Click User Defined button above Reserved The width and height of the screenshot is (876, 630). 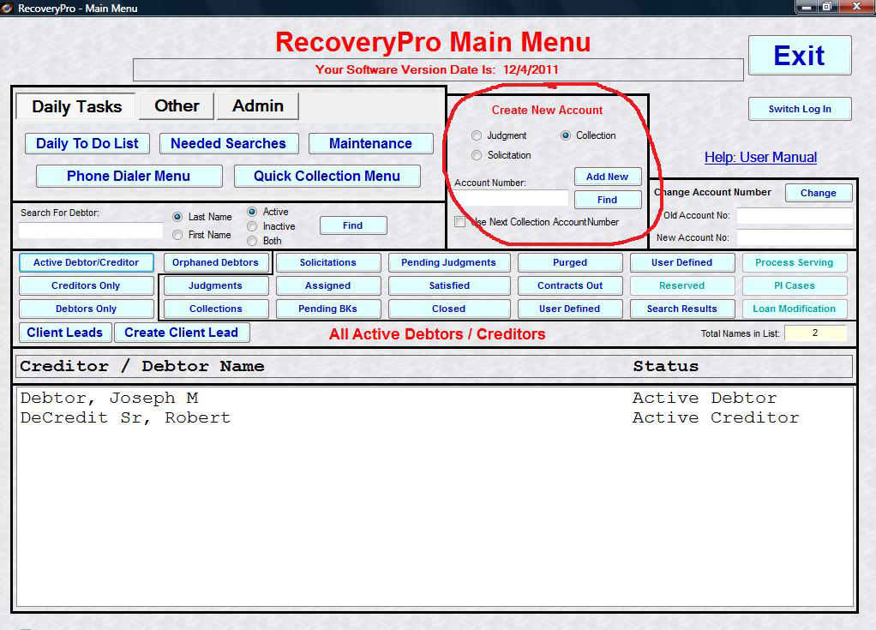click(x=682, y=262)
